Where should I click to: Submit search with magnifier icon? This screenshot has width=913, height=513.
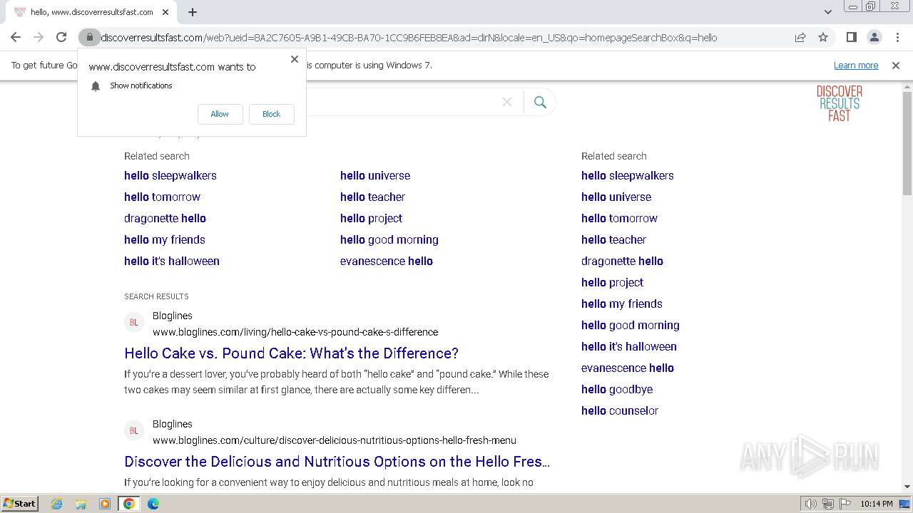(x=540, y=102)
